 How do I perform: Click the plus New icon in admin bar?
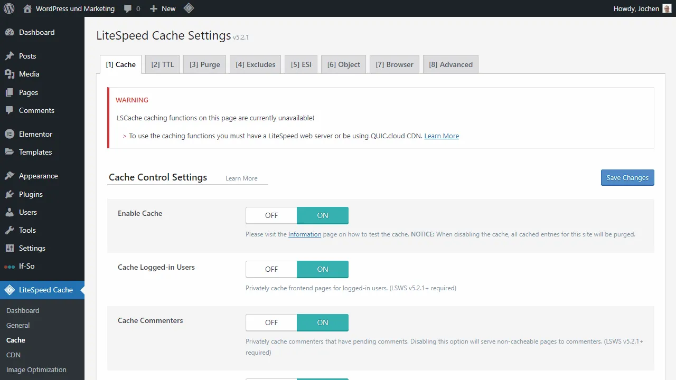pos(154,8)
